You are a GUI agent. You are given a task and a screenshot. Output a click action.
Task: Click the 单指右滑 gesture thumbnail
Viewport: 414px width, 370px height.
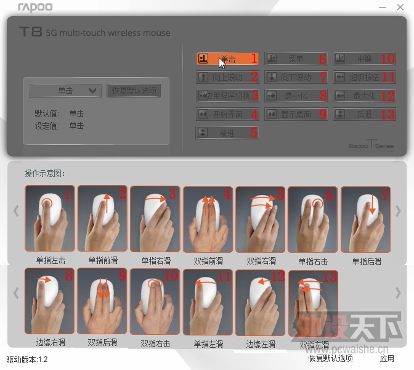tap(155, 219)
